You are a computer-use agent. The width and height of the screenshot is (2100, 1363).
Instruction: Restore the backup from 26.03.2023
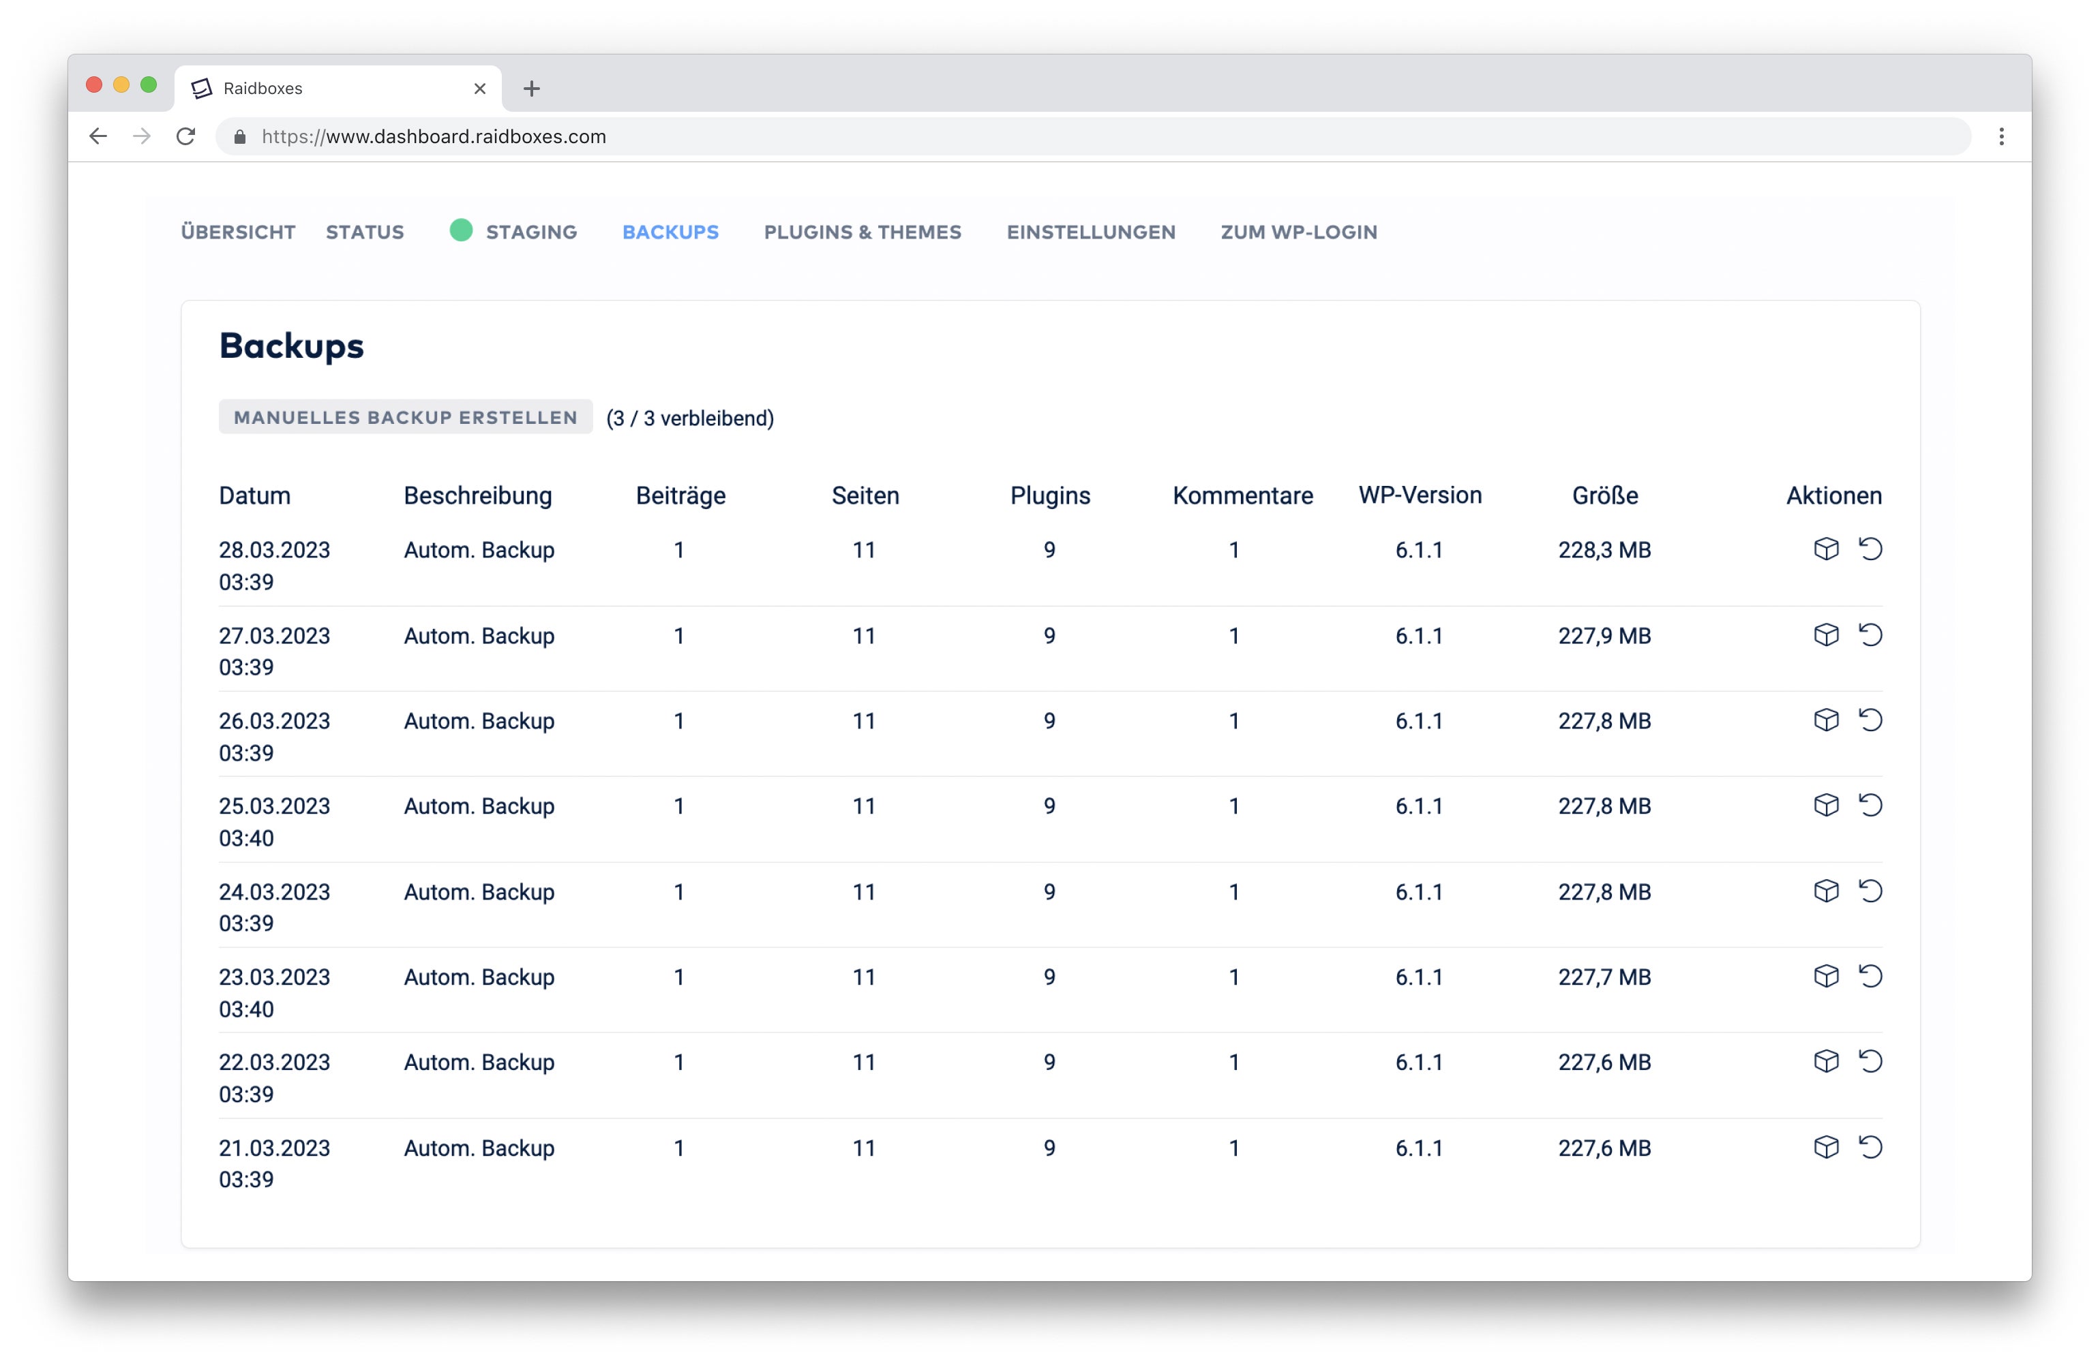tap(1872, 720)
